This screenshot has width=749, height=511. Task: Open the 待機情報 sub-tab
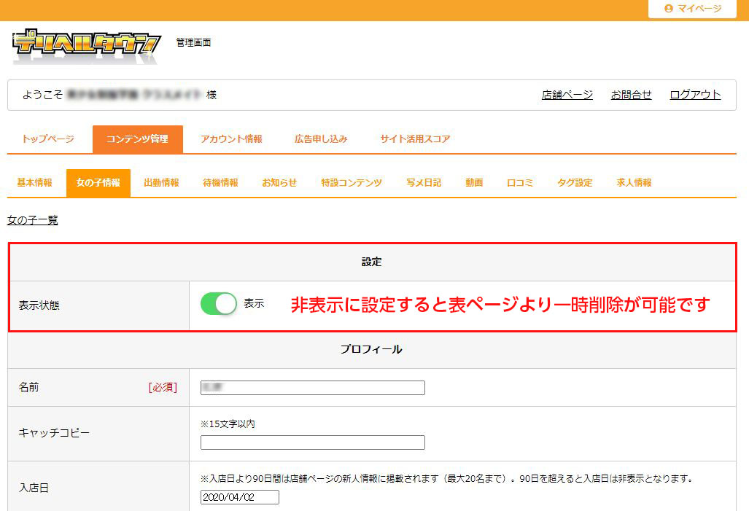tap(221, 182)
